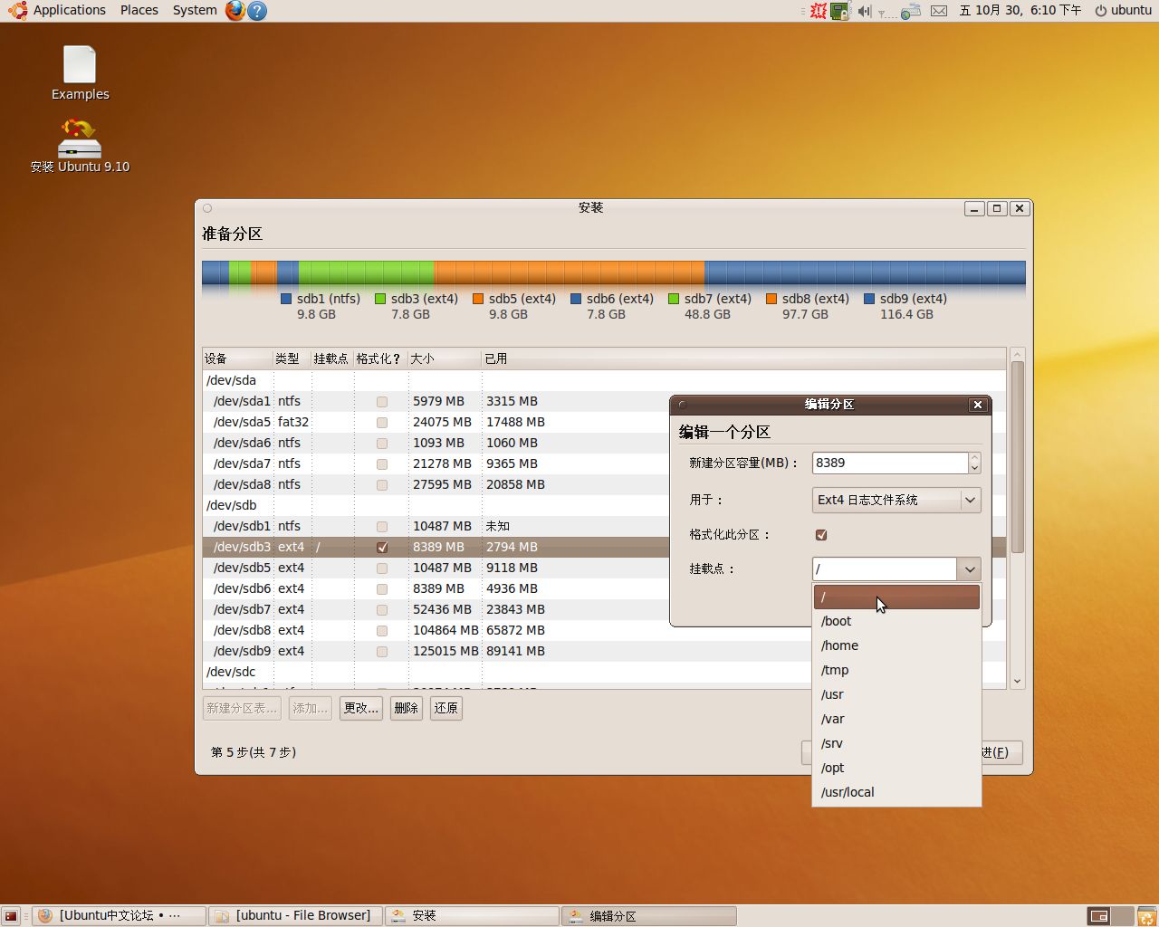Open the Applications menu
1159x927 pixels.
pos(70,11)
